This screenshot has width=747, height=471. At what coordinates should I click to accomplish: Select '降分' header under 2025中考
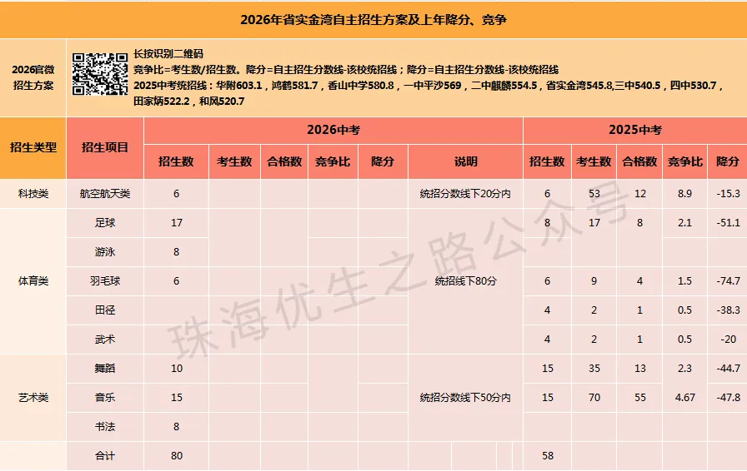pyautogui.click(x=728, y=161)
